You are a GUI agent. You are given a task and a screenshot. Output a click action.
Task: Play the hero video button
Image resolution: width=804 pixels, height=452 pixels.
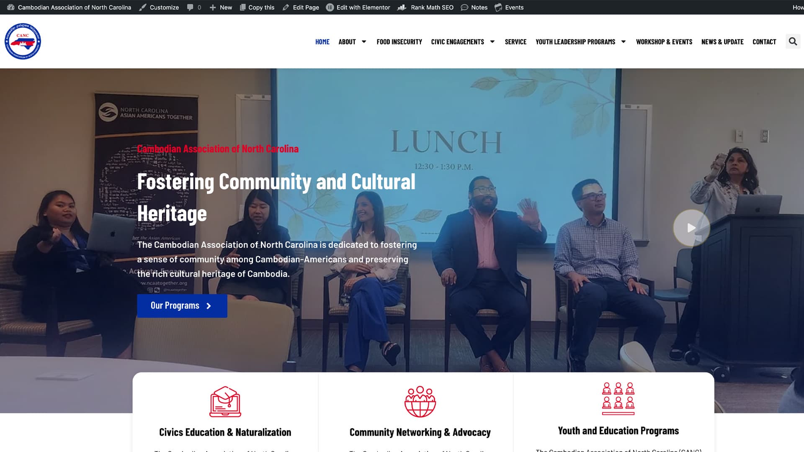point(691,228)
